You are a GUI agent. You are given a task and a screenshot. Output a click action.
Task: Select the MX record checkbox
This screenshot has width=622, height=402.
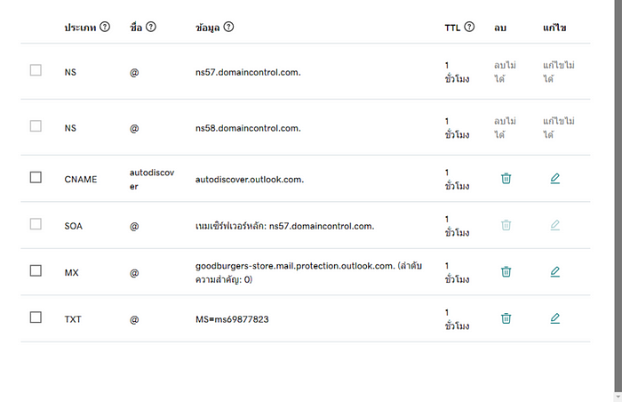pos(36,270)
